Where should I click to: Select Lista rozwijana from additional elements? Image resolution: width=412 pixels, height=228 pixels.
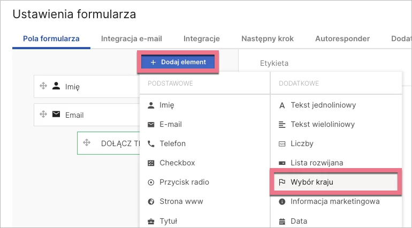pyautogui.click(x=317, y=163)
